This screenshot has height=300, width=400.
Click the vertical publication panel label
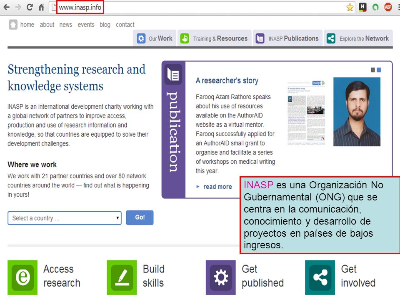tap(173, 132)
